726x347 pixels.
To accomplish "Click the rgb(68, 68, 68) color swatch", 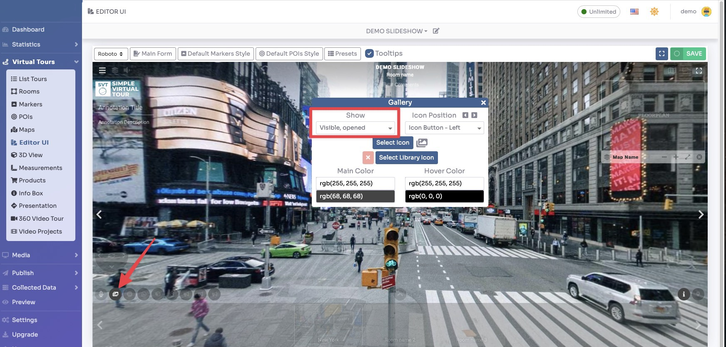I will tap(355, 196).
